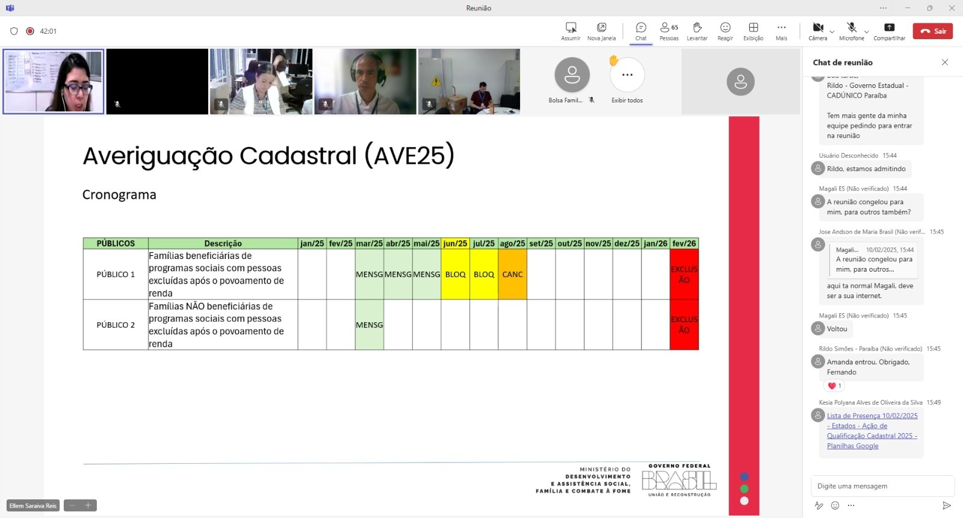The image size is (963, 518).
Task: Expand microphone options dropdown arrow
Action: click(x=866, y=31)
